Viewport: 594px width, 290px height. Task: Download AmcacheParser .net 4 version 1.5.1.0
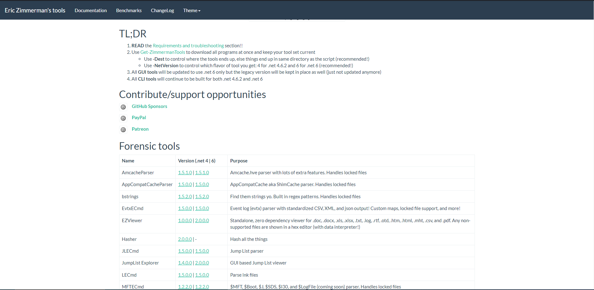(x=185, y=173)
